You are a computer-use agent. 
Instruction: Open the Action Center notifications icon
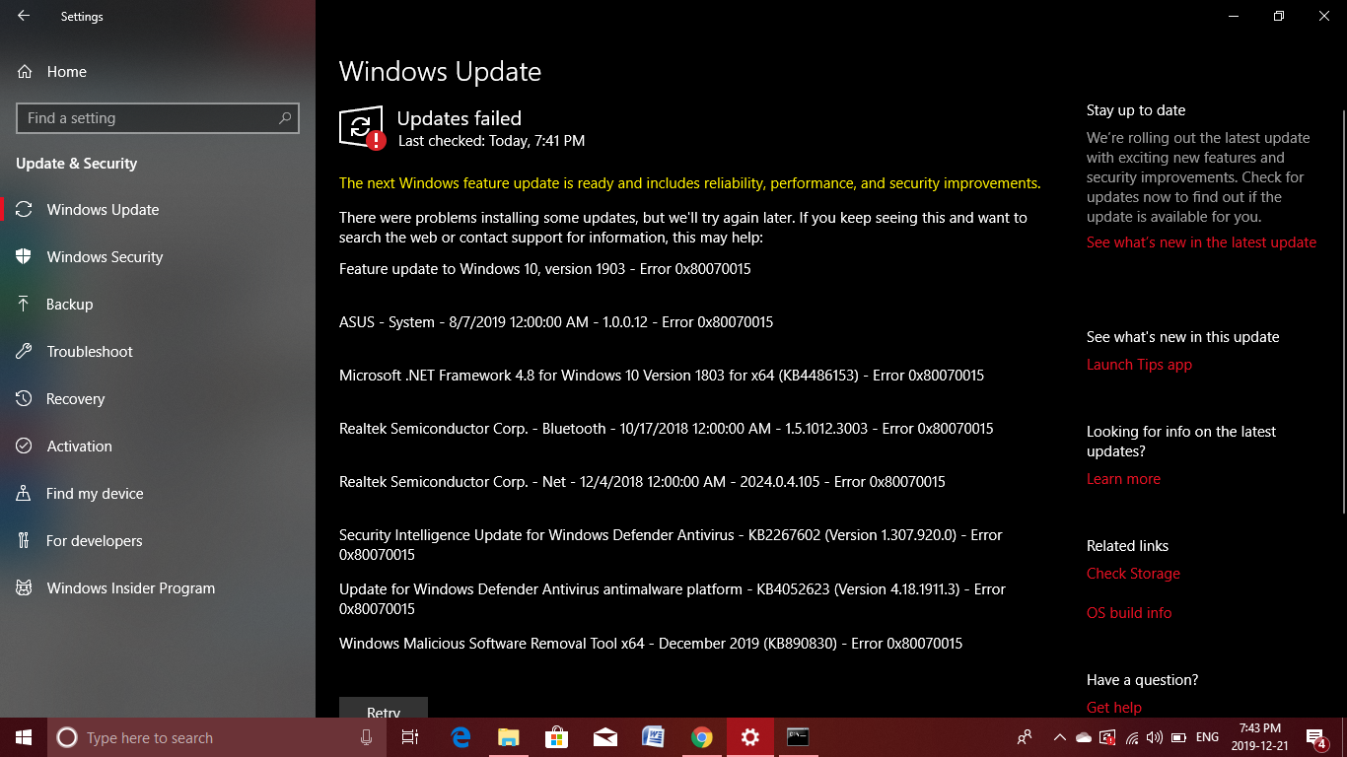pos(1316,737)
